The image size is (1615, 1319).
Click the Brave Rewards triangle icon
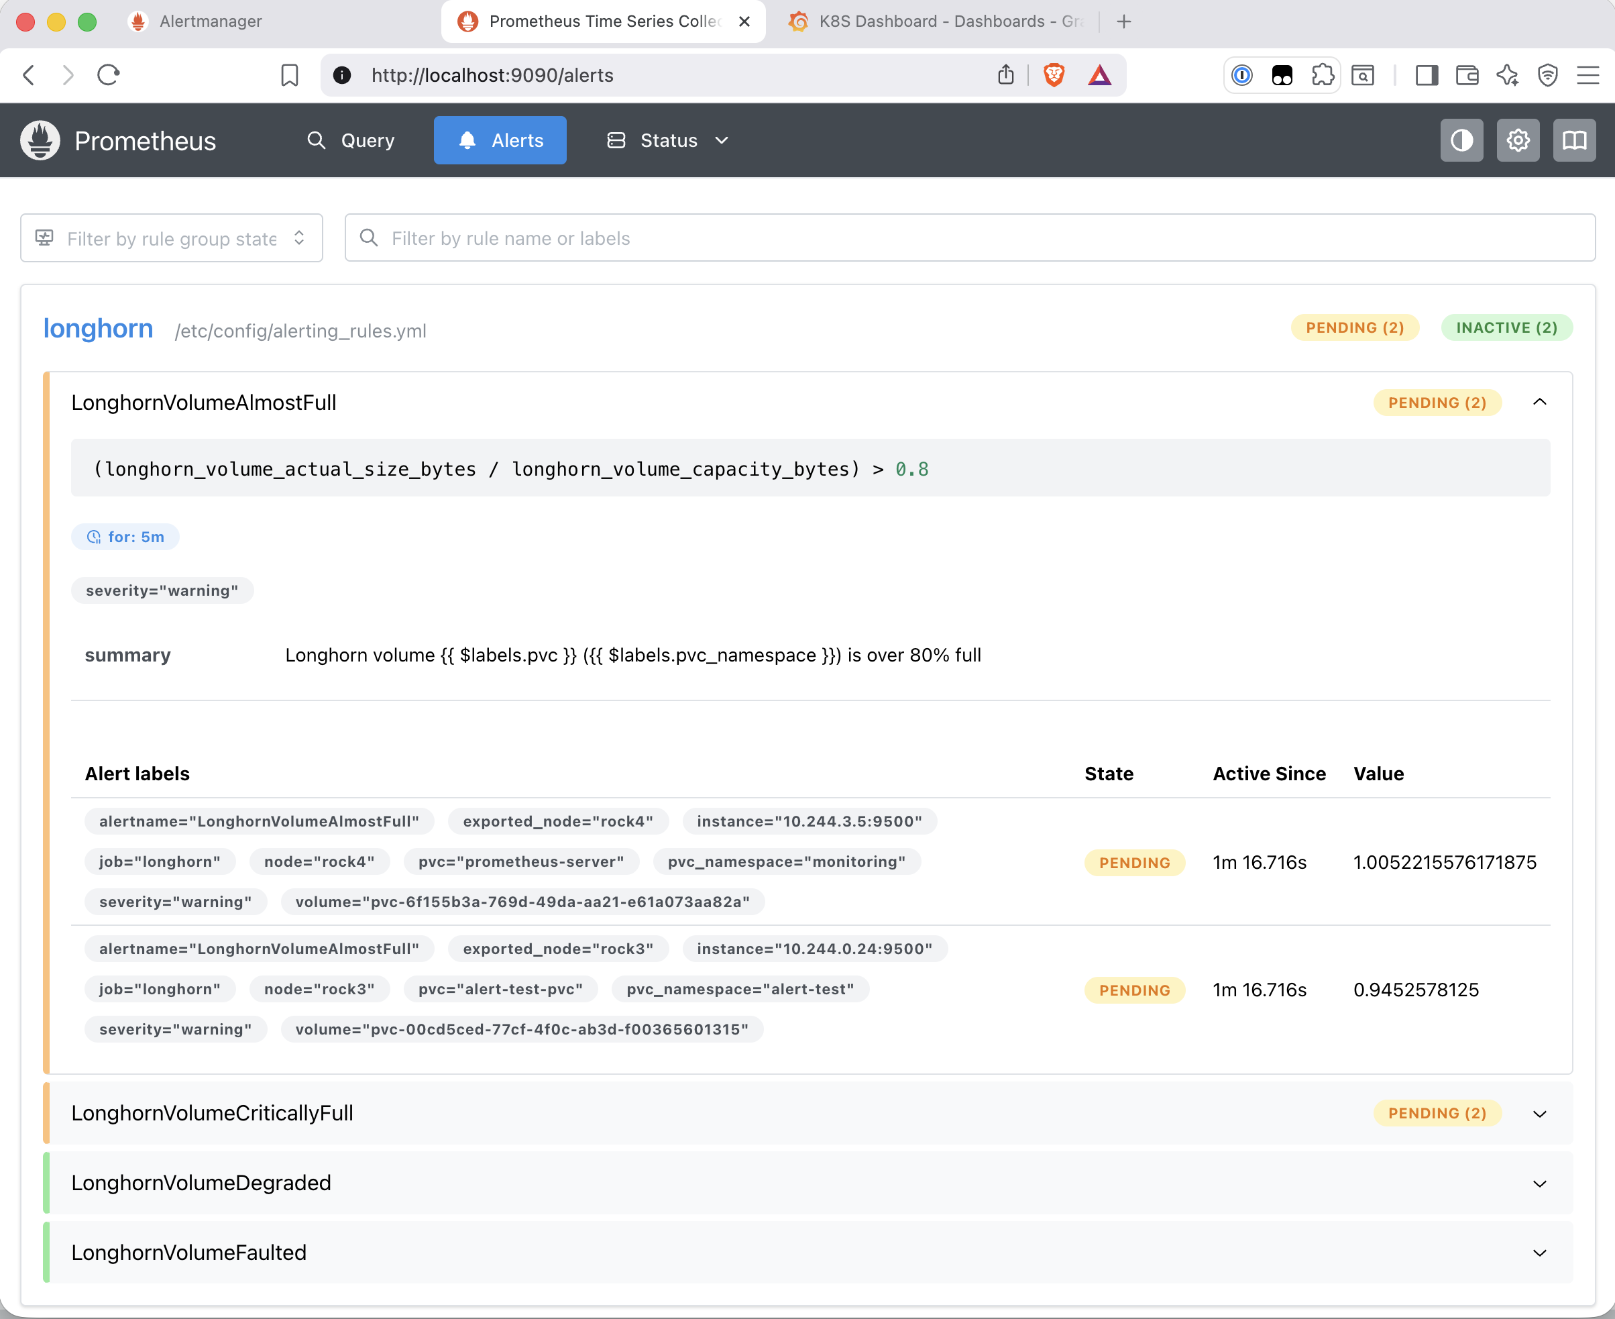tap(1099, 75)
